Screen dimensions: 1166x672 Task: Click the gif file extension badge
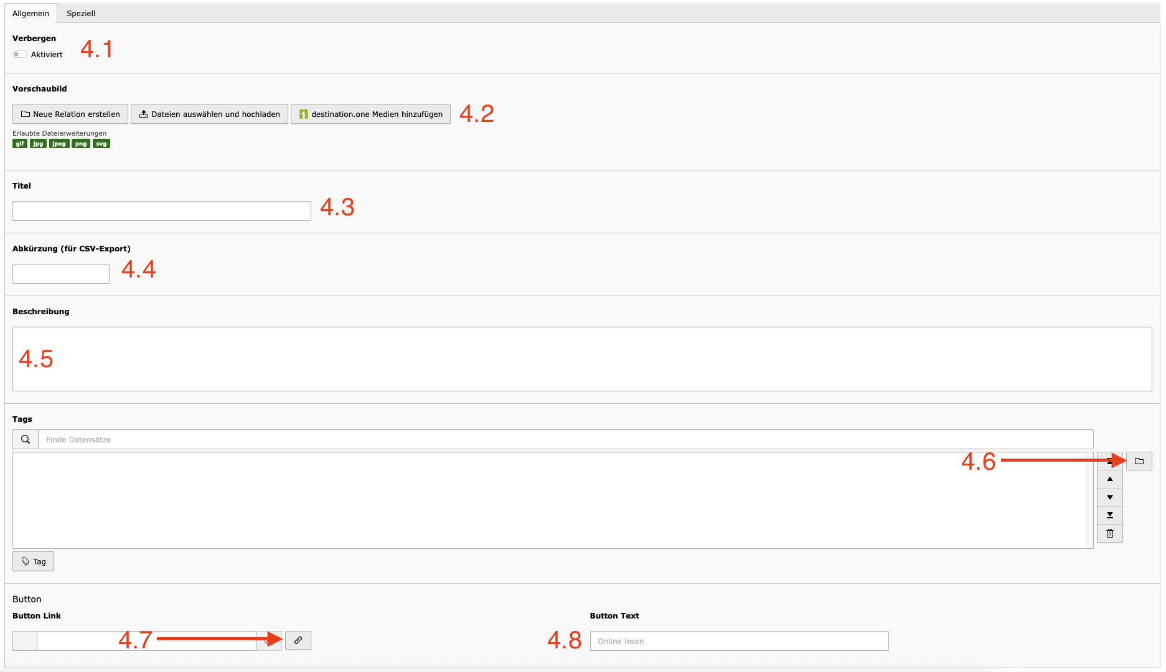20,144
